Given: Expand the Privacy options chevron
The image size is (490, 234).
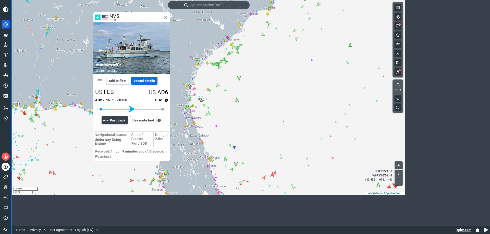Looking at the screenshot, I should click(x=45, y=230).
